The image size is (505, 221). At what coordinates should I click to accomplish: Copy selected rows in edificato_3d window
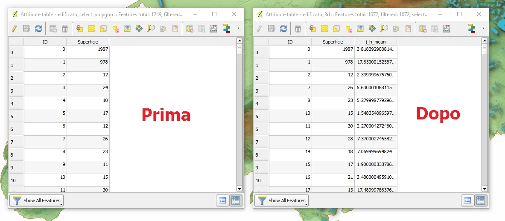tap(396, 29)
